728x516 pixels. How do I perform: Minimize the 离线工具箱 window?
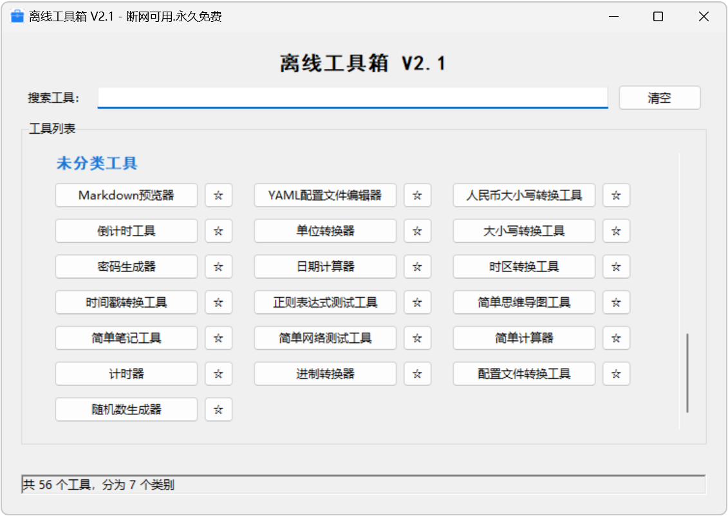tap(613, 16)
